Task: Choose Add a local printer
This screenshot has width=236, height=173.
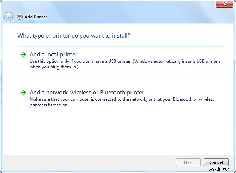Action: 53,55
